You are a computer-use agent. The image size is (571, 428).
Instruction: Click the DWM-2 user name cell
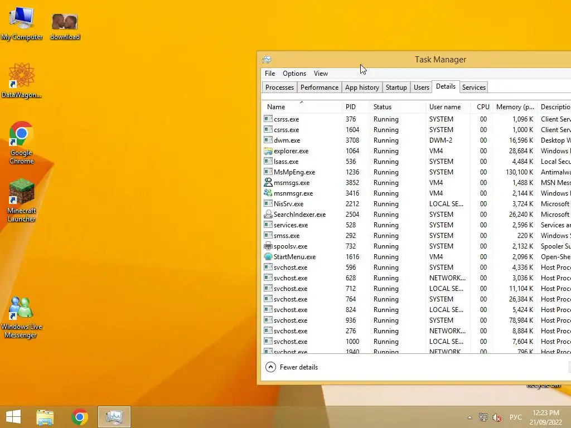coord(441,140)
